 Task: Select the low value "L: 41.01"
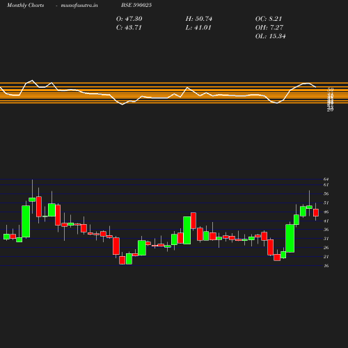click(x=198, y=28)
